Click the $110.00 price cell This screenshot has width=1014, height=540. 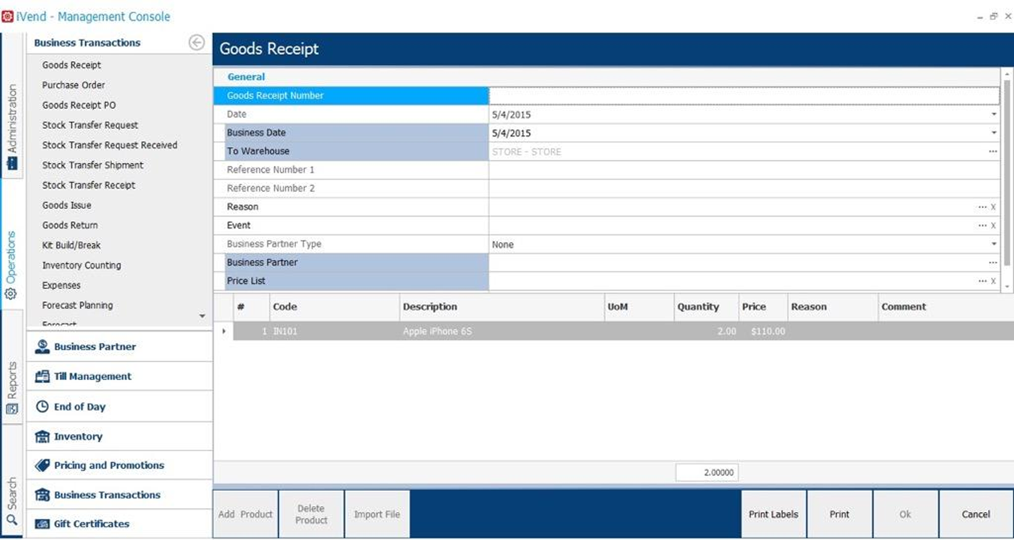[x=763, y=332]
